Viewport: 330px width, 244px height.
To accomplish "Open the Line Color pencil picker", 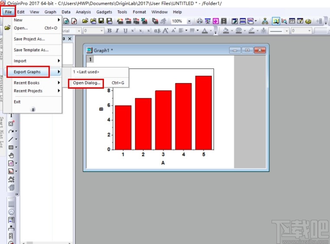I will [x=251, y=31].
